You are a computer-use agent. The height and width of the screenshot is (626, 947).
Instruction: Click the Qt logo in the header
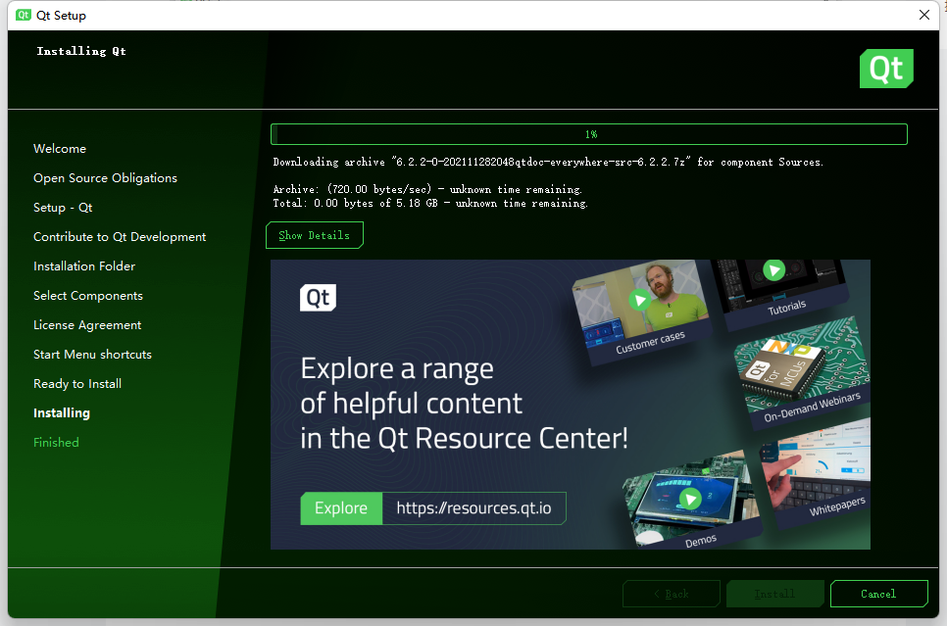tap(886, 69)
